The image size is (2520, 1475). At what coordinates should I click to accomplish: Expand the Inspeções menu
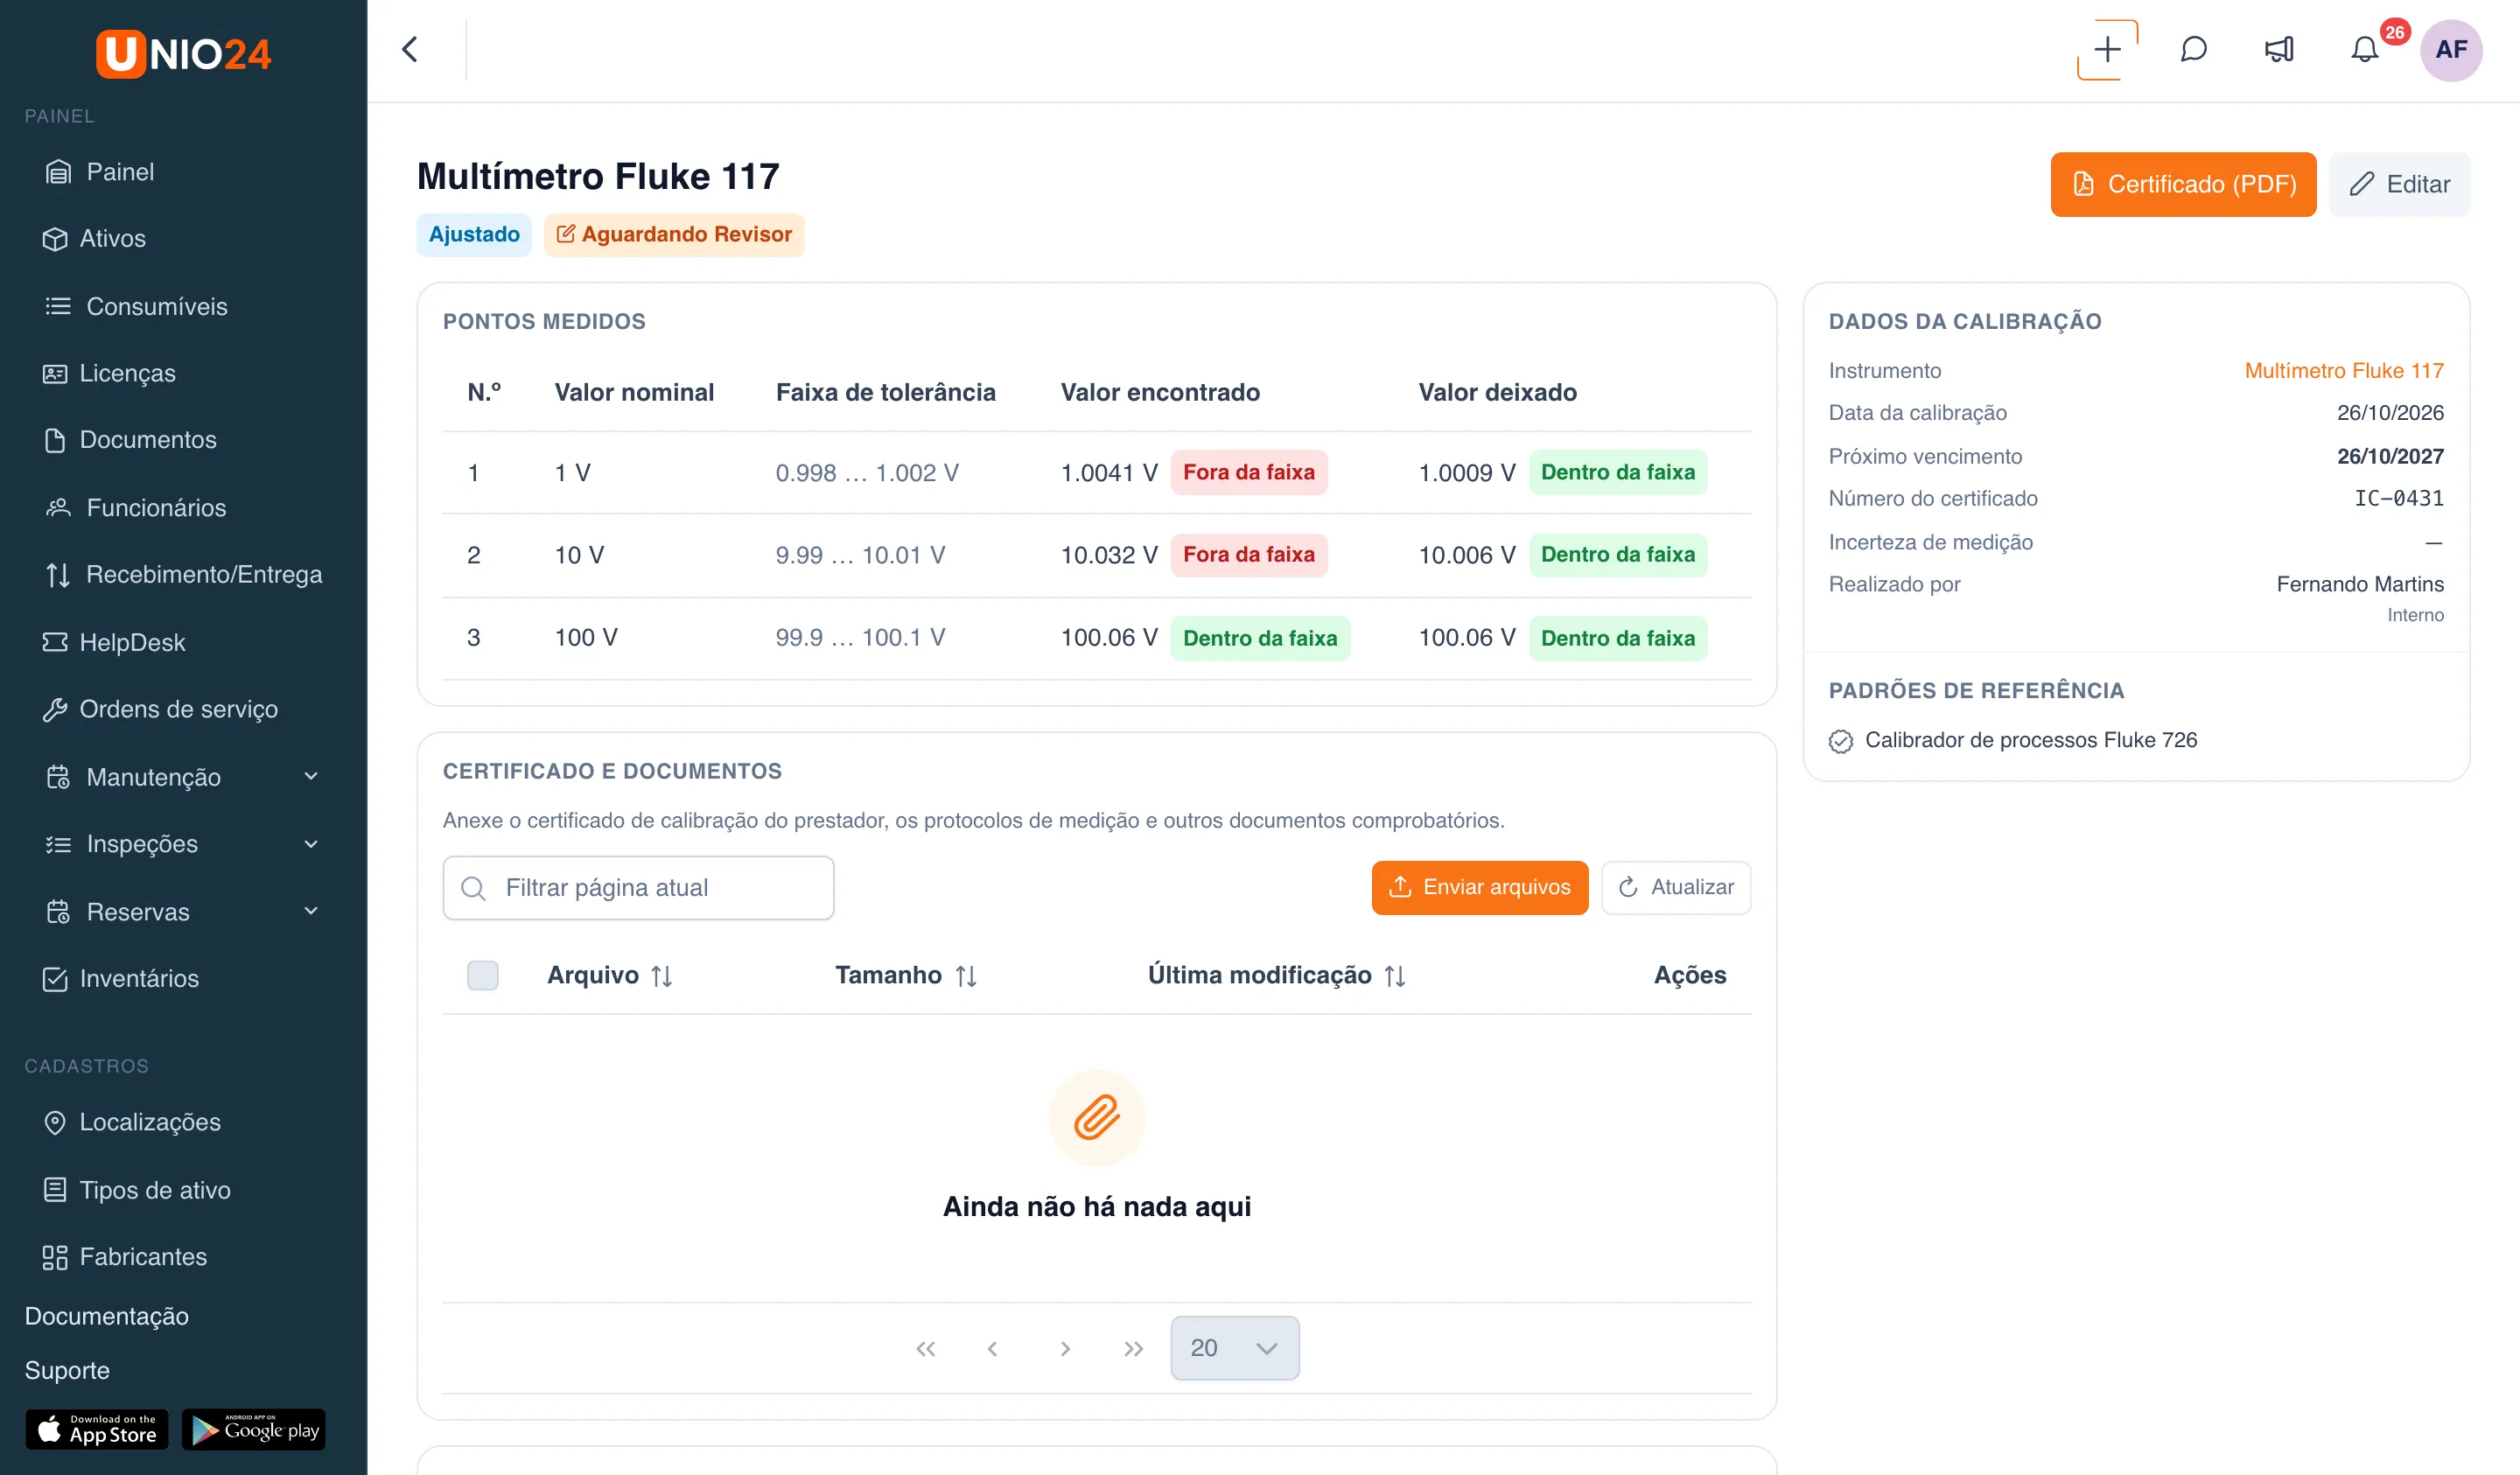click(311, 844)
